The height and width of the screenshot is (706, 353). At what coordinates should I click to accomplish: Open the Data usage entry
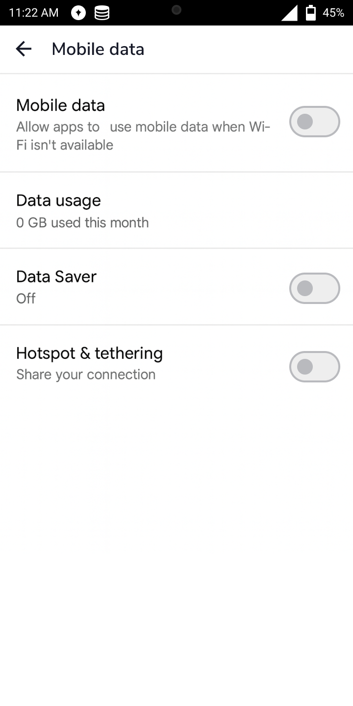(58, 201)
